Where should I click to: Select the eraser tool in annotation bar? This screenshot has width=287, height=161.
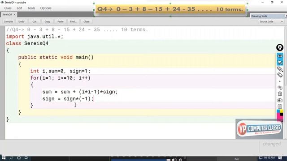(280, 75)
